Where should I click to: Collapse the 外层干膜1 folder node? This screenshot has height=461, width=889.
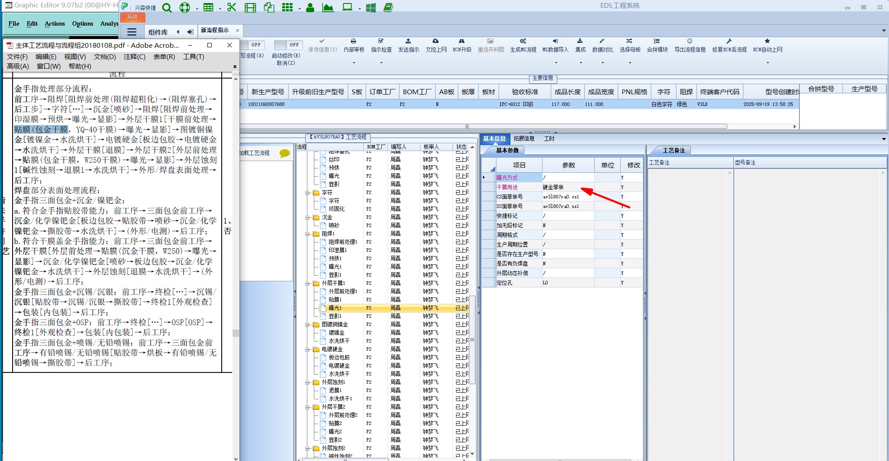[x=307, y=283]
